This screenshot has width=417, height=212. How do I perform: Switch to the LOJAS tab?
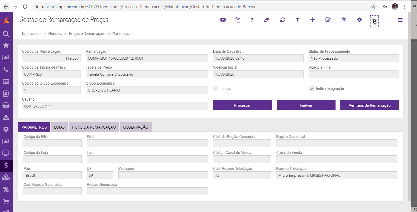(59, 127)
